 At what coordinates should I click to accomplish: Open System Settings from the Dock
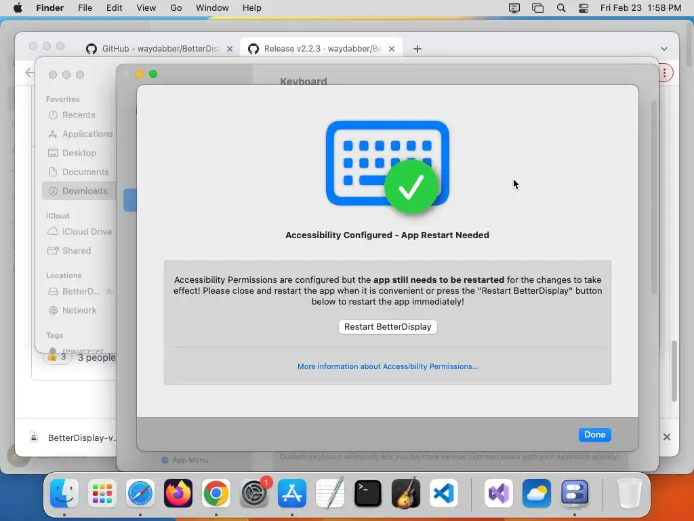coord(254,493)
